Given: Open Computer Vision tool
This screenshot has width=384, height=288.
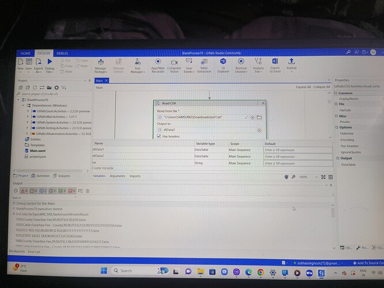Looking at the screenshot, I should [x=174, y=66].
